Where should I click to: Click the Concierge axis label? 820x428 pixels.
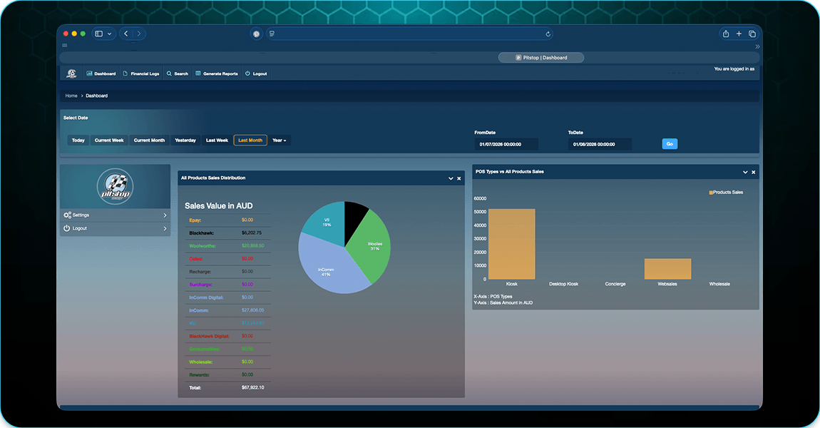[x=615, y=284]
